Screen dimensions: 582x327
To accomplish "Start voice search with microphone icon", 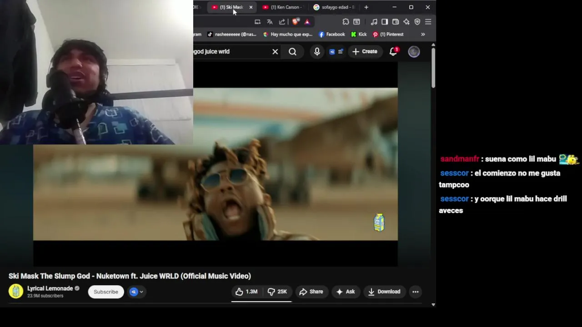I will pyautogui.click(x=317, y=52).
